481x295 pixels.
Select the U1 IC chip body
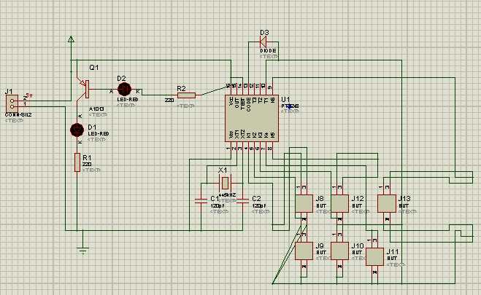pyautogui.click(x=252, y=118)
